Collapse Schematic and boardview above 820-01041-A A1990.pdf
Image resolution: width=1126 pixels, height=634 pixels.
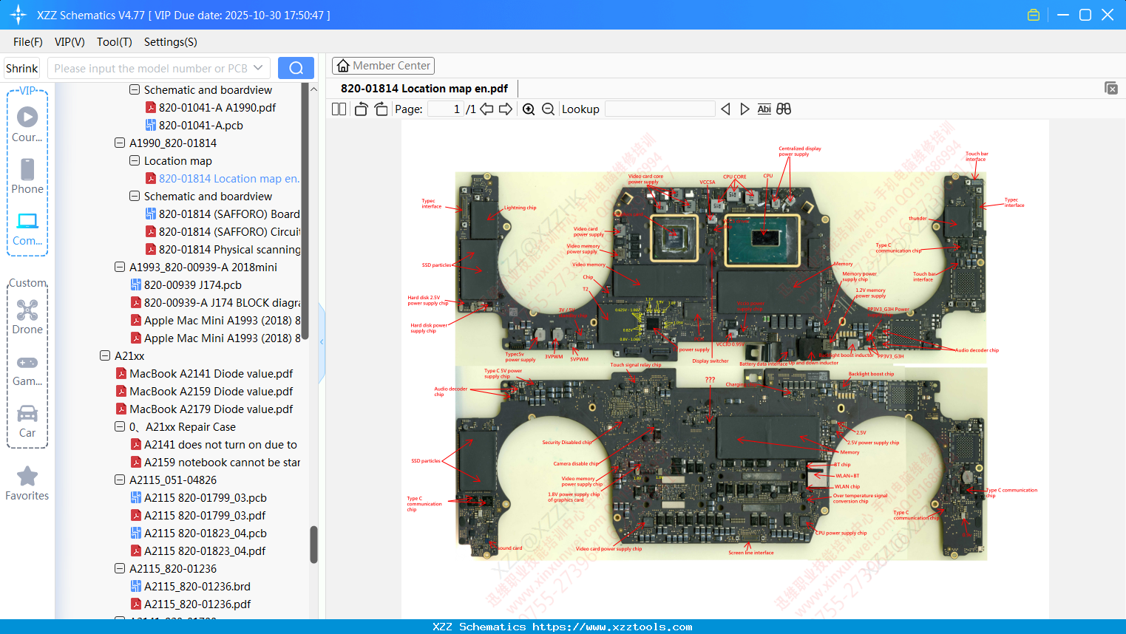(135, 89)
